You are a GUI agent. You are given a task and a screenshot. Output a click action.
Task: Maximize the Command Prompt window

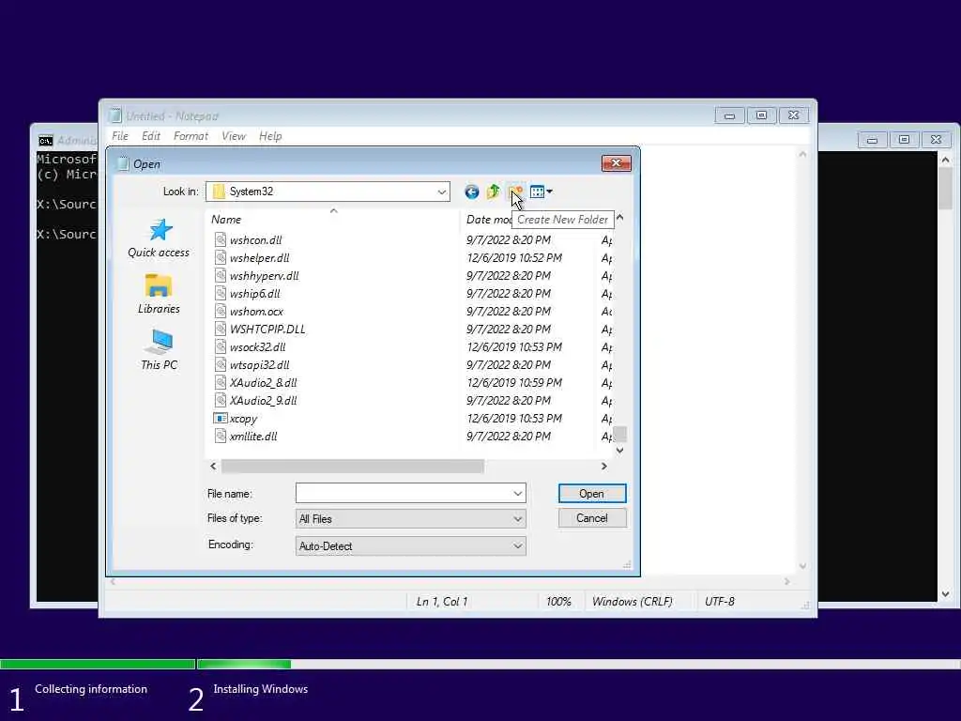coord(904,140)
